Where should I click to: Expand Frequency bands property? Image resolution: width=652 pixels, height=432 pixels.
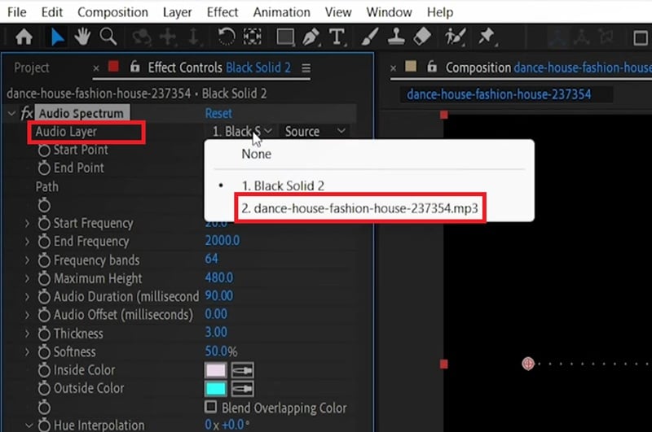pyautogui.click(x=27, y=260)
